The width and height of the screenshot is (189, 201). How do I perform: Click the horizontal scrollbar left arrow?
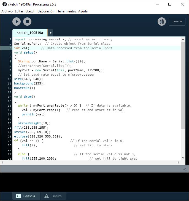click(x=2, y=163)
